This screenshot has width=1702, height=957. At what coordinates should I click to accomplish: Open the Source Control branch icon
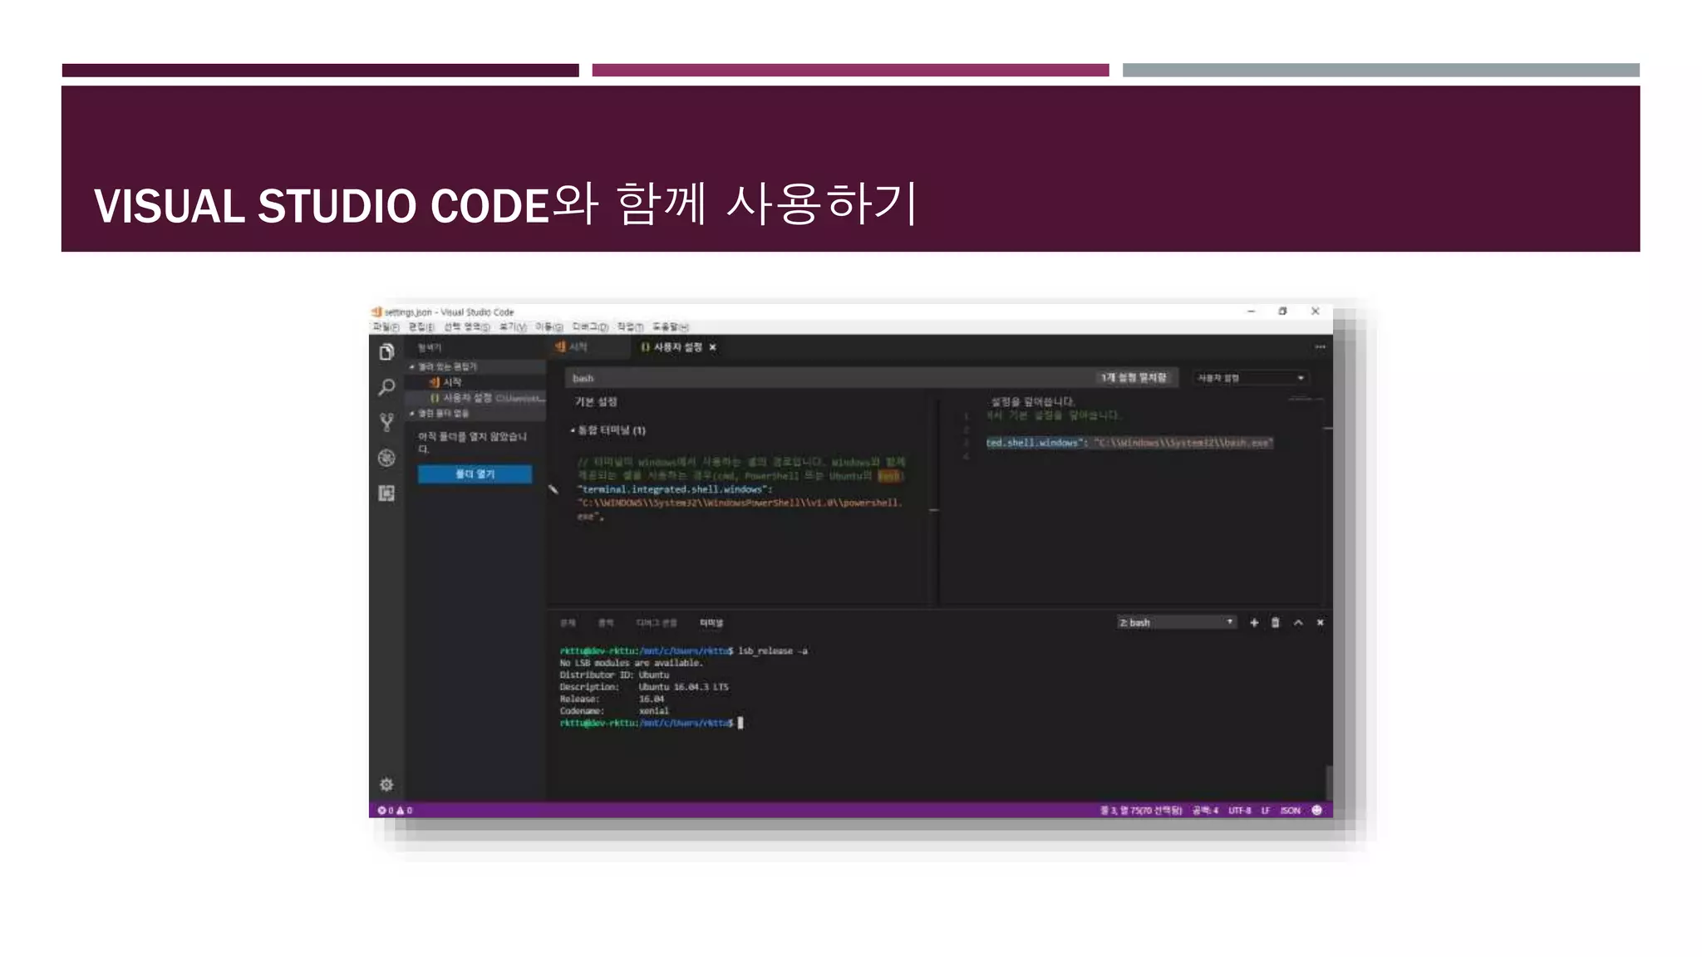386,422
